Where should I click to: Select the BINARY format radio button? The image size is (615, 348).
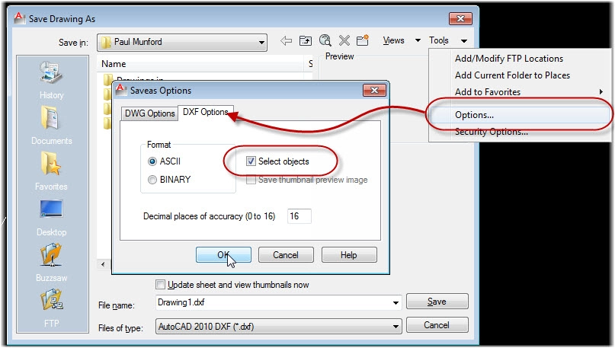(x=152, y=180)
